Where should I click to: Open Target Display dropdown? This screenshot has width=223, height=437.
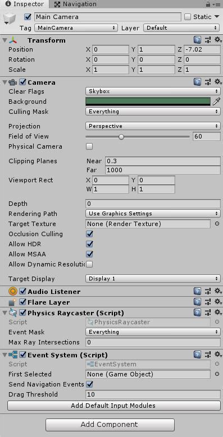coord(153,278)
